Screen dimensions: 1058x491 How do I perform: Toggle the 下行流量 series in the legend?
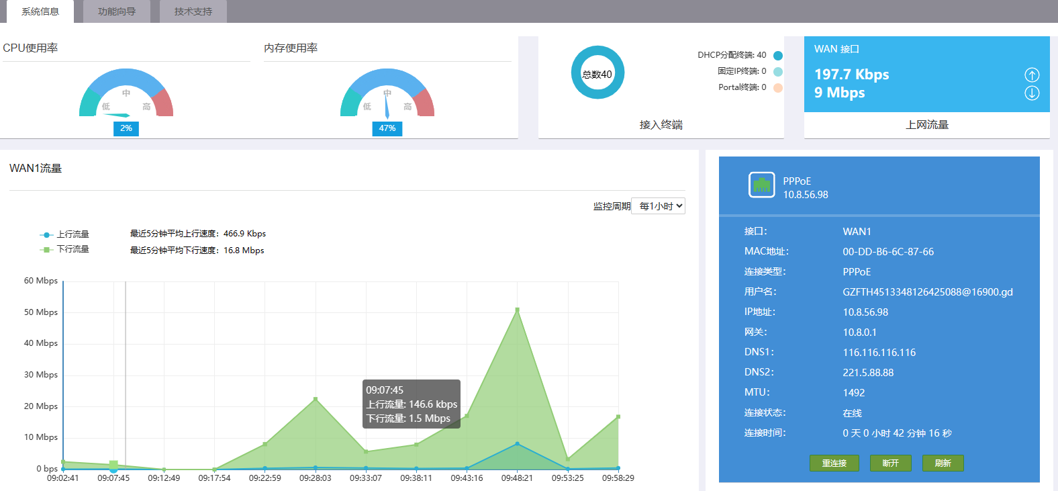65,249
